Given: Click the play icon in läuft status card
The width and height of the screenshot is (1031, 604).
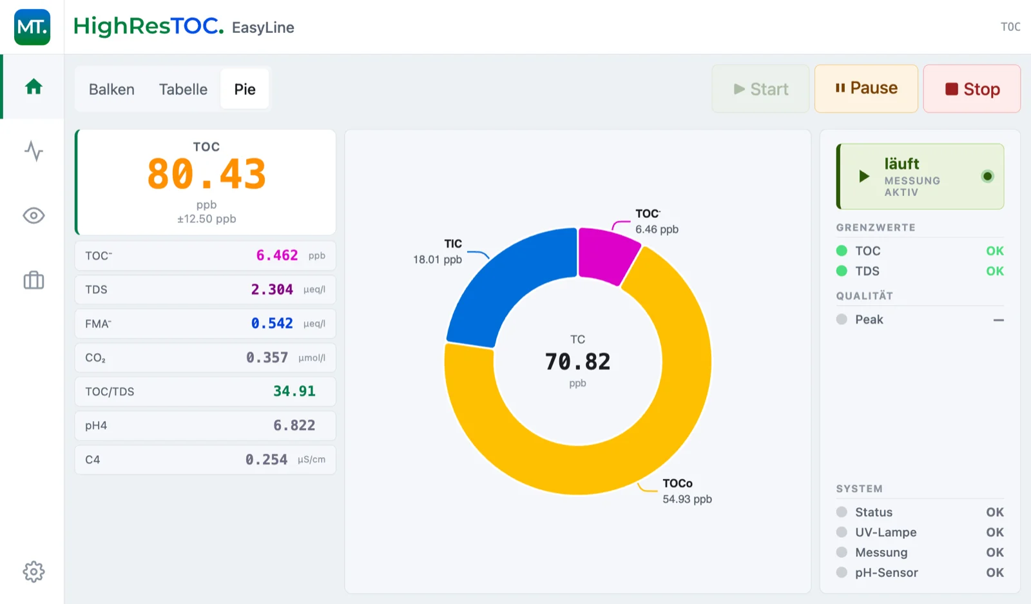Looking at the screenshot, I should [x=864, y=176].
